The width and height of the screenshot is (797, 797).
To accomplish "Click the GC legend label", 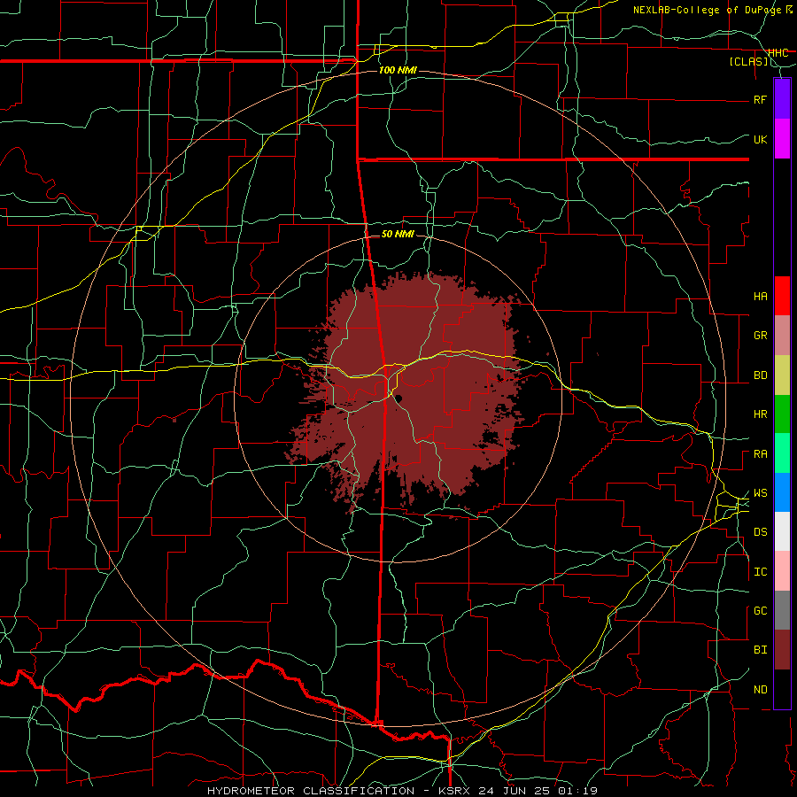I will pos(760,611).
